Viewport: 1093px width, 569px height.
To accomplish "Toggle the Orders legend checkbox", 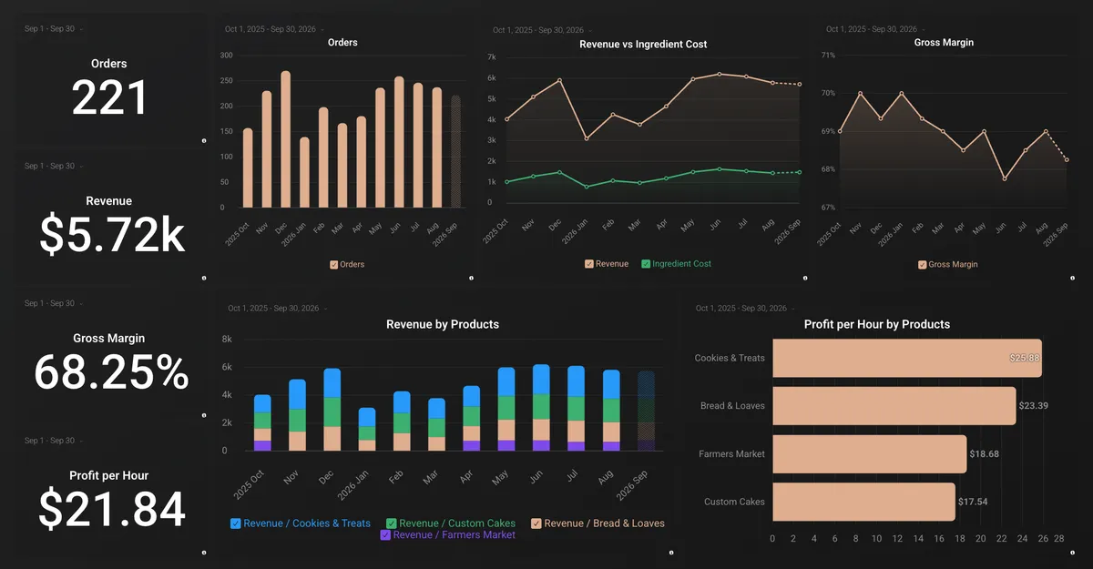I will tap(334, 264).
